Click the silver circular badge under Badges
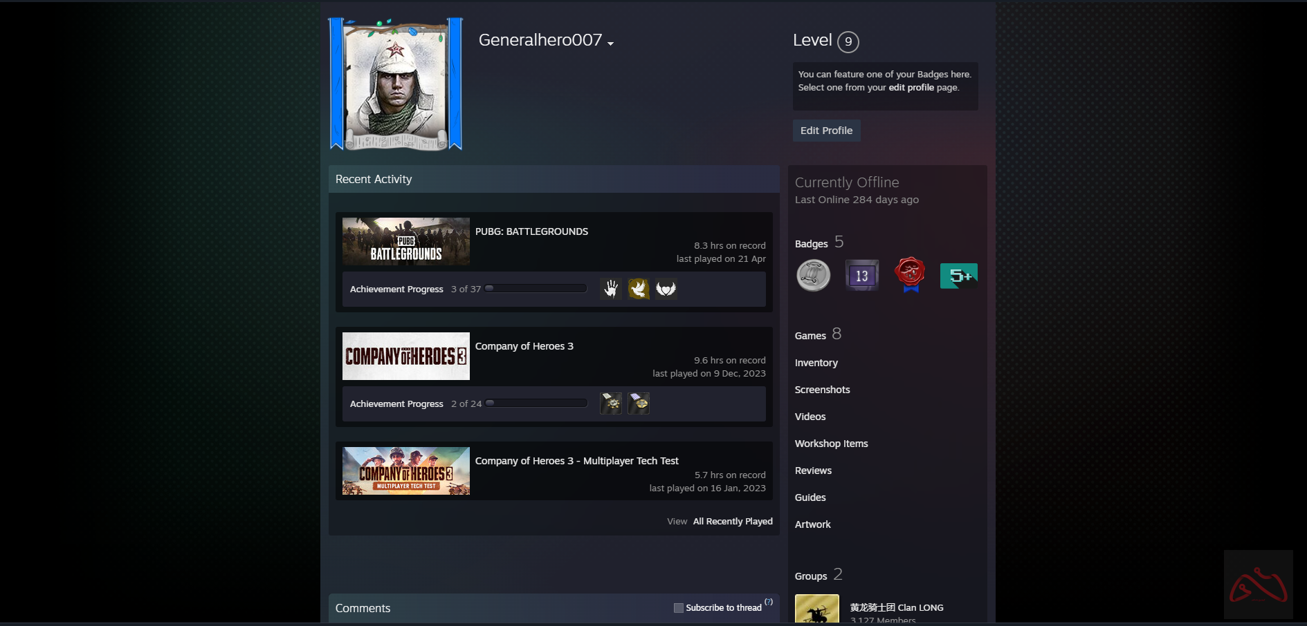The image size is (1307, 626). [x=813, y=274]
